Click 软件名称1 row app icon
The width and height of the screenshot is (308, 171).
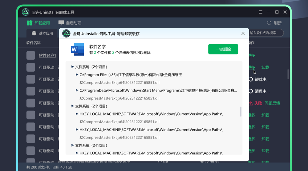point(31,55)
